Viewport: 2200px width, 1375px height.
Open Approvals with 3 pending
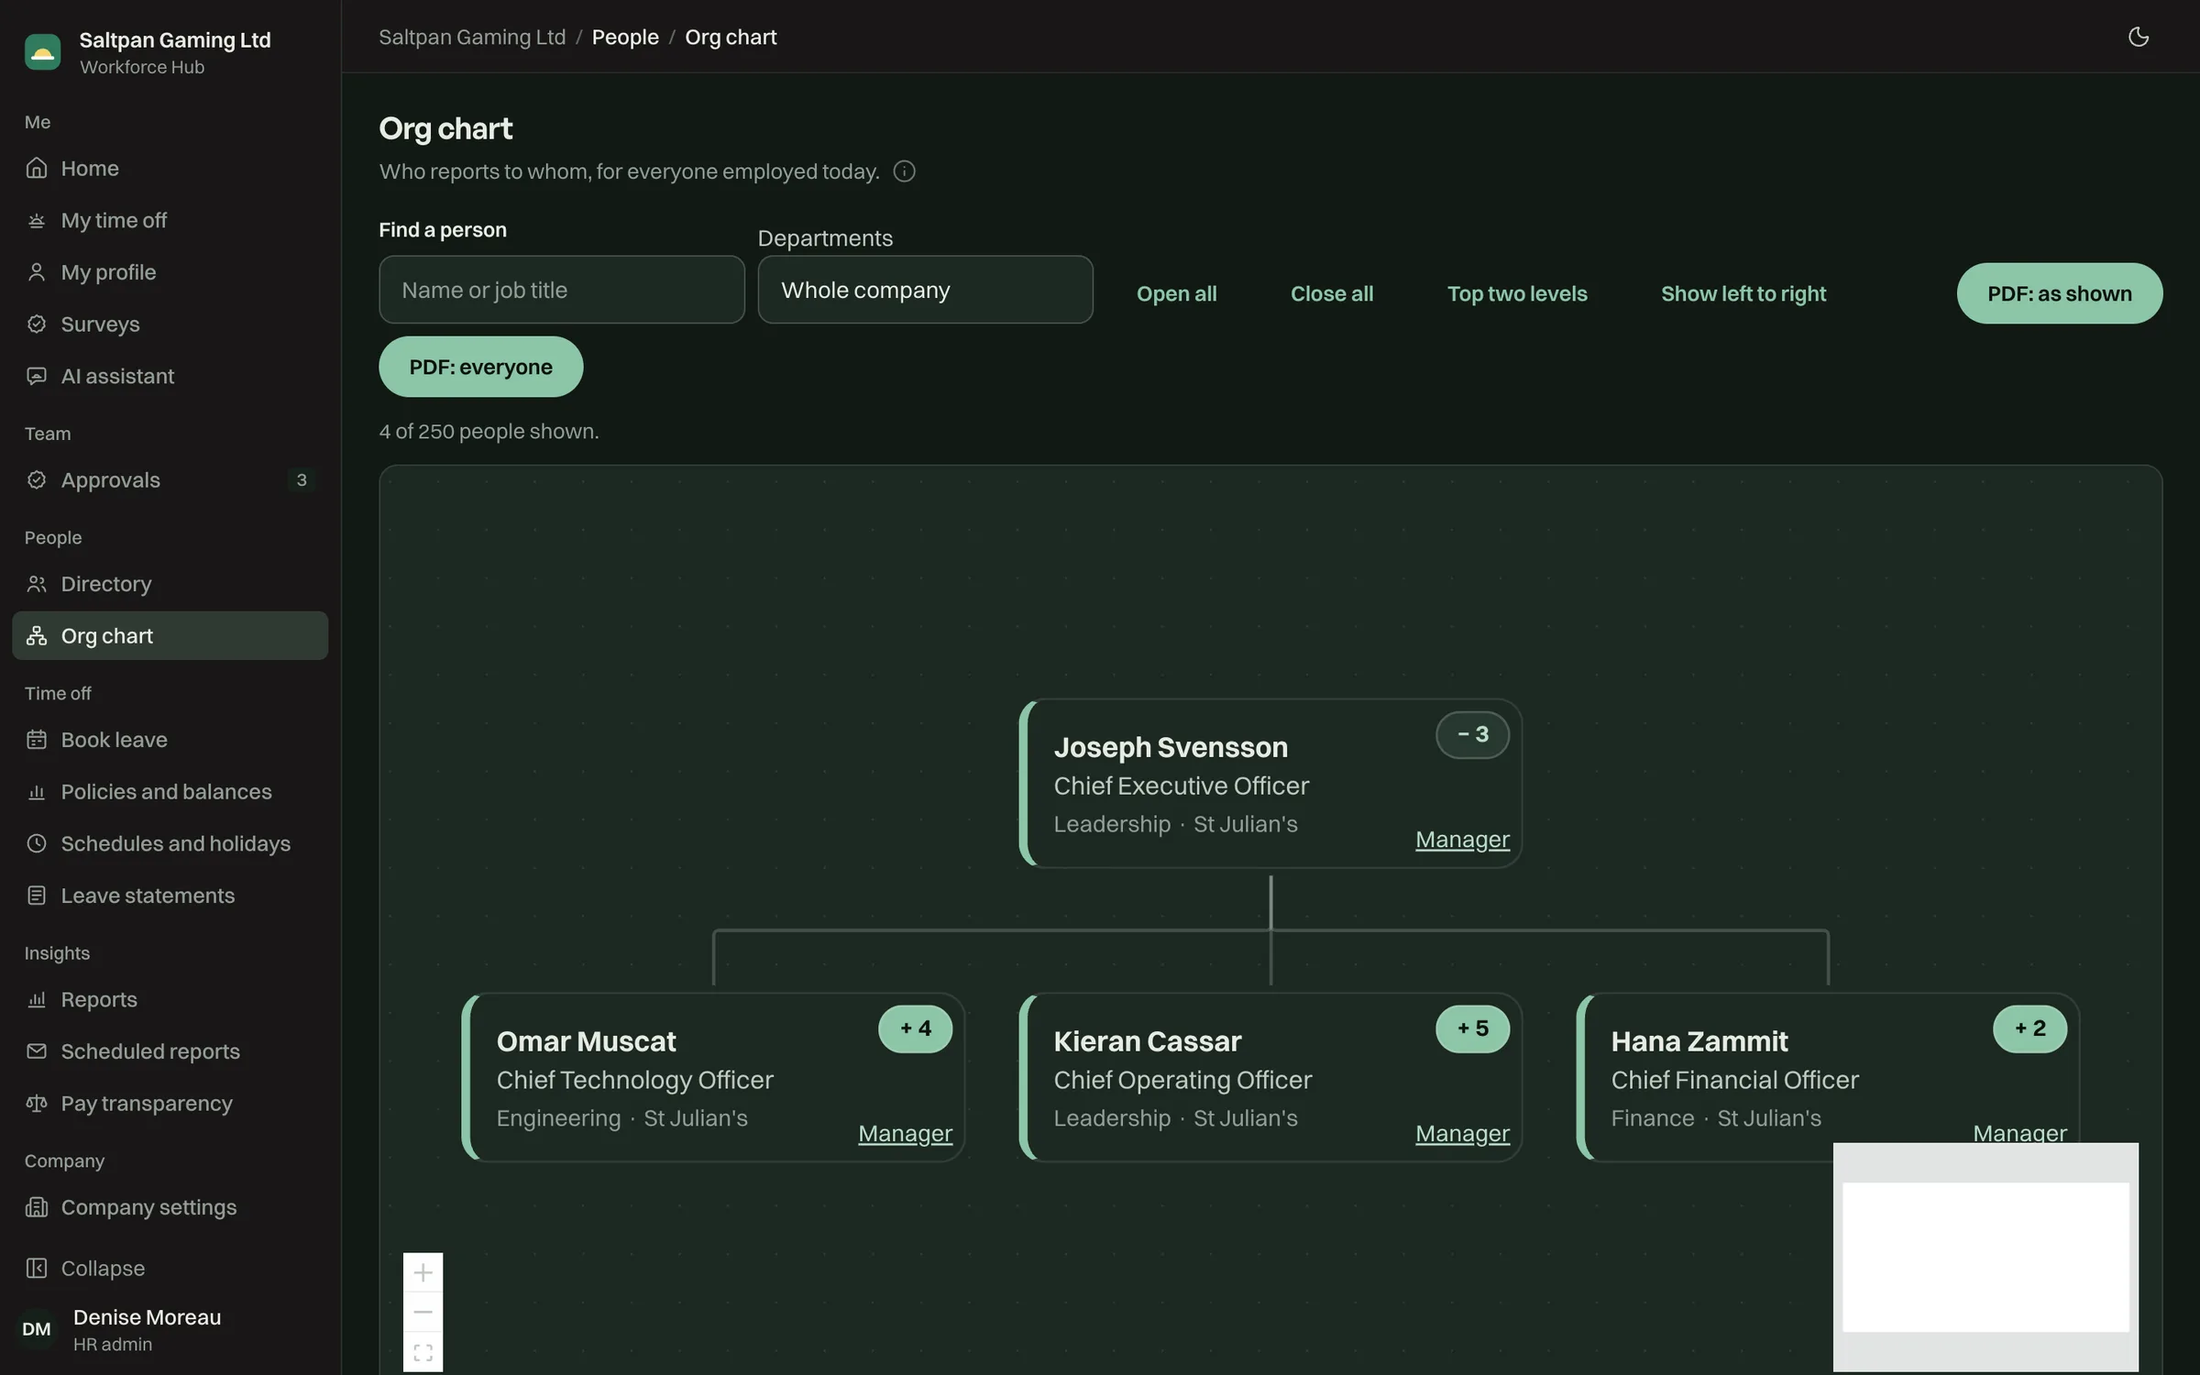pos(170,480)
